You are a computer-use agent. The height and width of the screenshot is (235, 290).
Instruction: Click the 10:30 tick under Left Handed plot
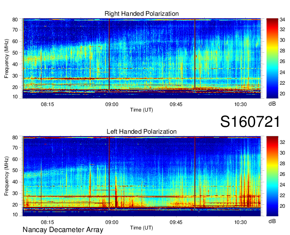pyautogui.click(x=240, y=222)
